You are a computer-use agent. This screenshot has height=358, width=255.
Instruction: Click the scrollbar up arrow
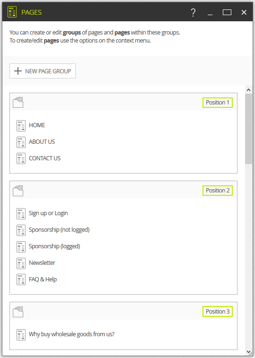(248, 90)
